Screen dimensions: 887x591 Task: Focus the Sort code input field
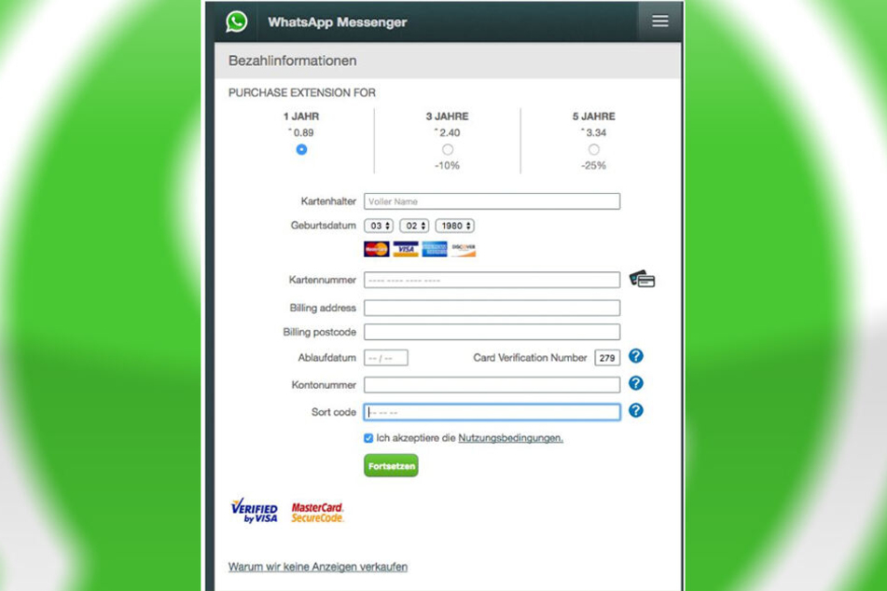point(492,412)
